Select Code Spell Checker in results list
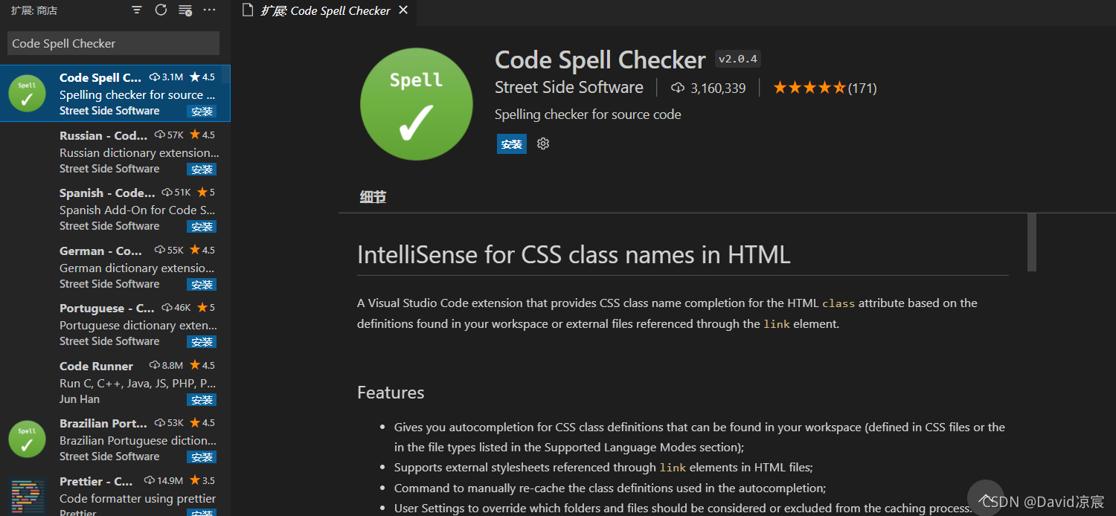 [x=115, y=94]
